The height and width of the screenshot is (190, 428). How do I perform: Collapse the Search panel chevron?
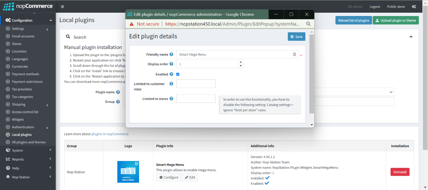click(411, 37)
